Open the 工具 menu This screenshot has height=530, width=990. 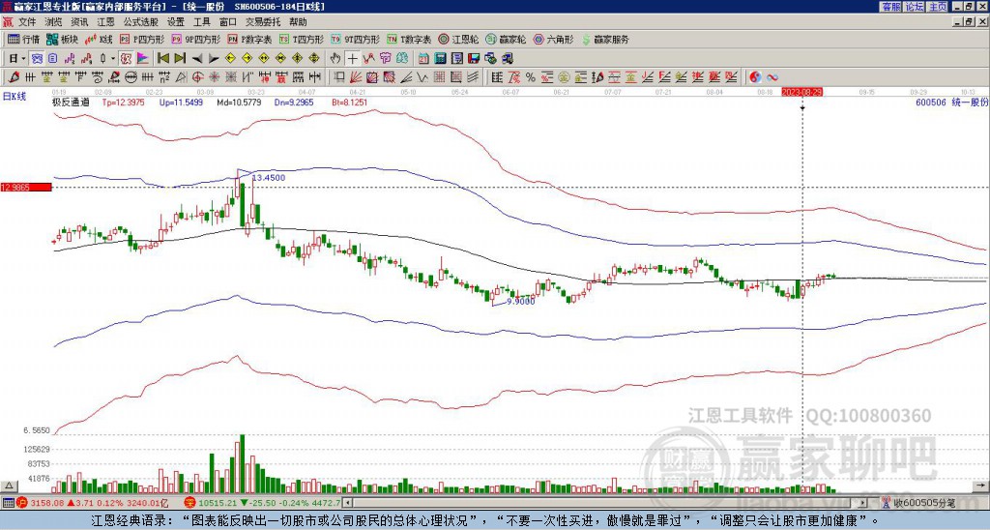tap(201, 22)
